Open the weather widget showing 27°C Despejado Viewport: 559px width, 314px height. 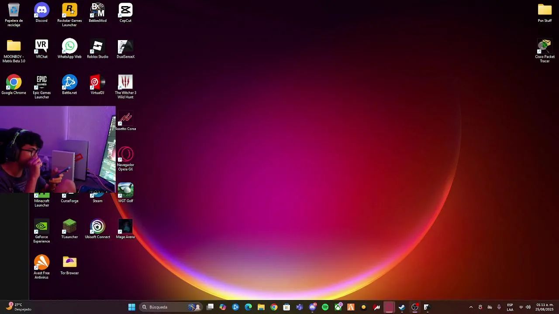(18, 307)
